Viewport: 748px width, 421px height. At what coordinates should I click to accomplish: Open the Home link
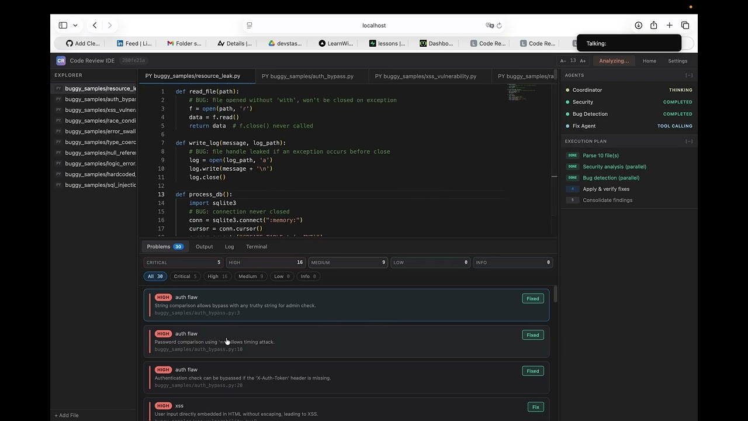649,61
